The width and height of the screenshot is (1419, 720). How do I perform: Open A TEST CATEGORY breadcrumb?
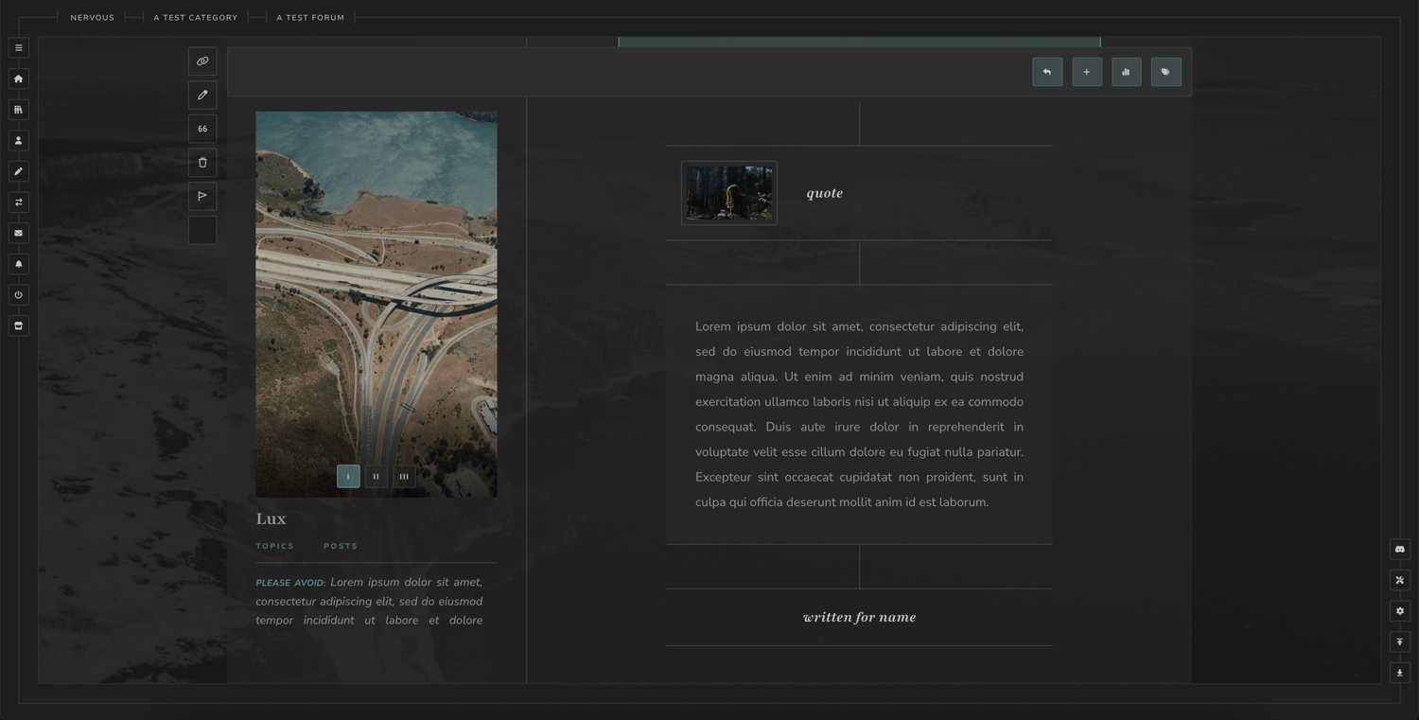coord(196,18)
